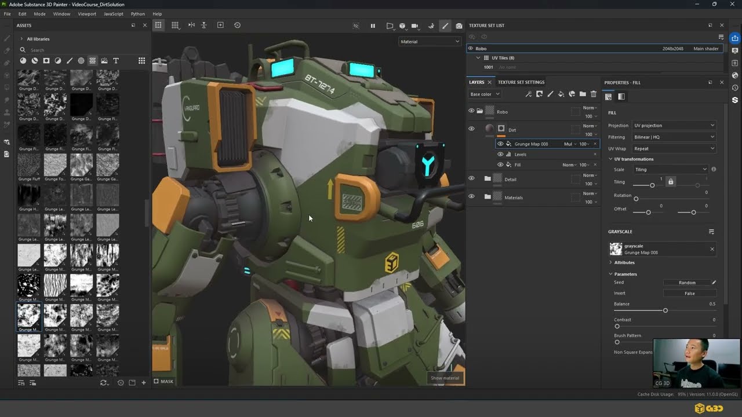Viewport: 742px width, 417px height.
Task: Open the Python menu
Action: click(x=138, y=14)
